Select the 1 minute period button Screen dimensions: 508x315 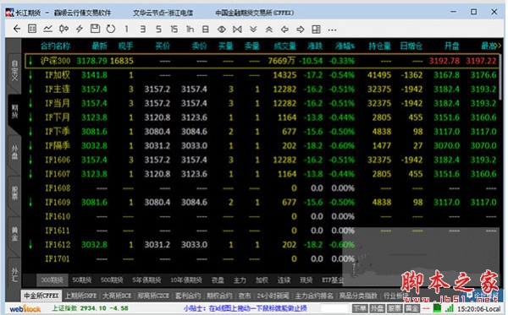[126, 29]
